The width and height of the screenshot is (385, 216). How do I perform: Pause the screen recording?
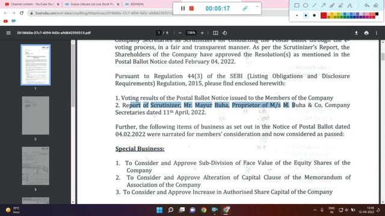[183, 8]
